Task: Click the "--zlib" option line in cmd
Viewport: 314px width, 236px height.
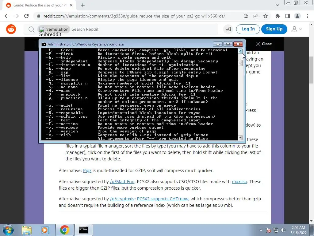Action: 127,135
